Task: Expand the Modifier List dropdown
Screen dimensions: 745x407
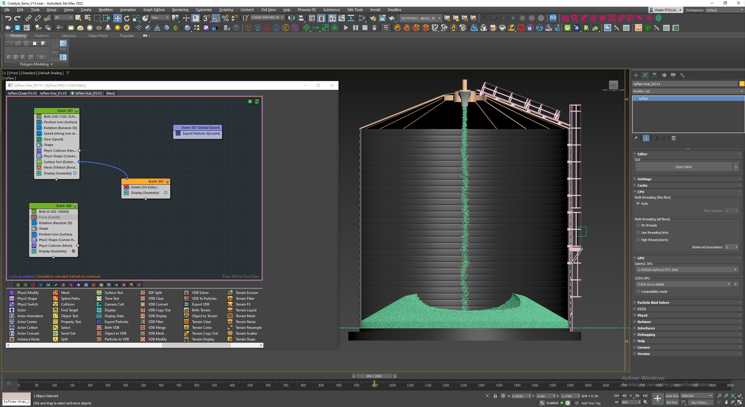Action: (688, 91)
